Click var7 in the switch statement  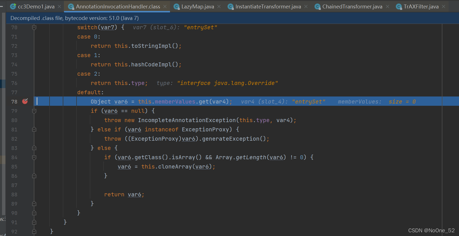point(108,27)
